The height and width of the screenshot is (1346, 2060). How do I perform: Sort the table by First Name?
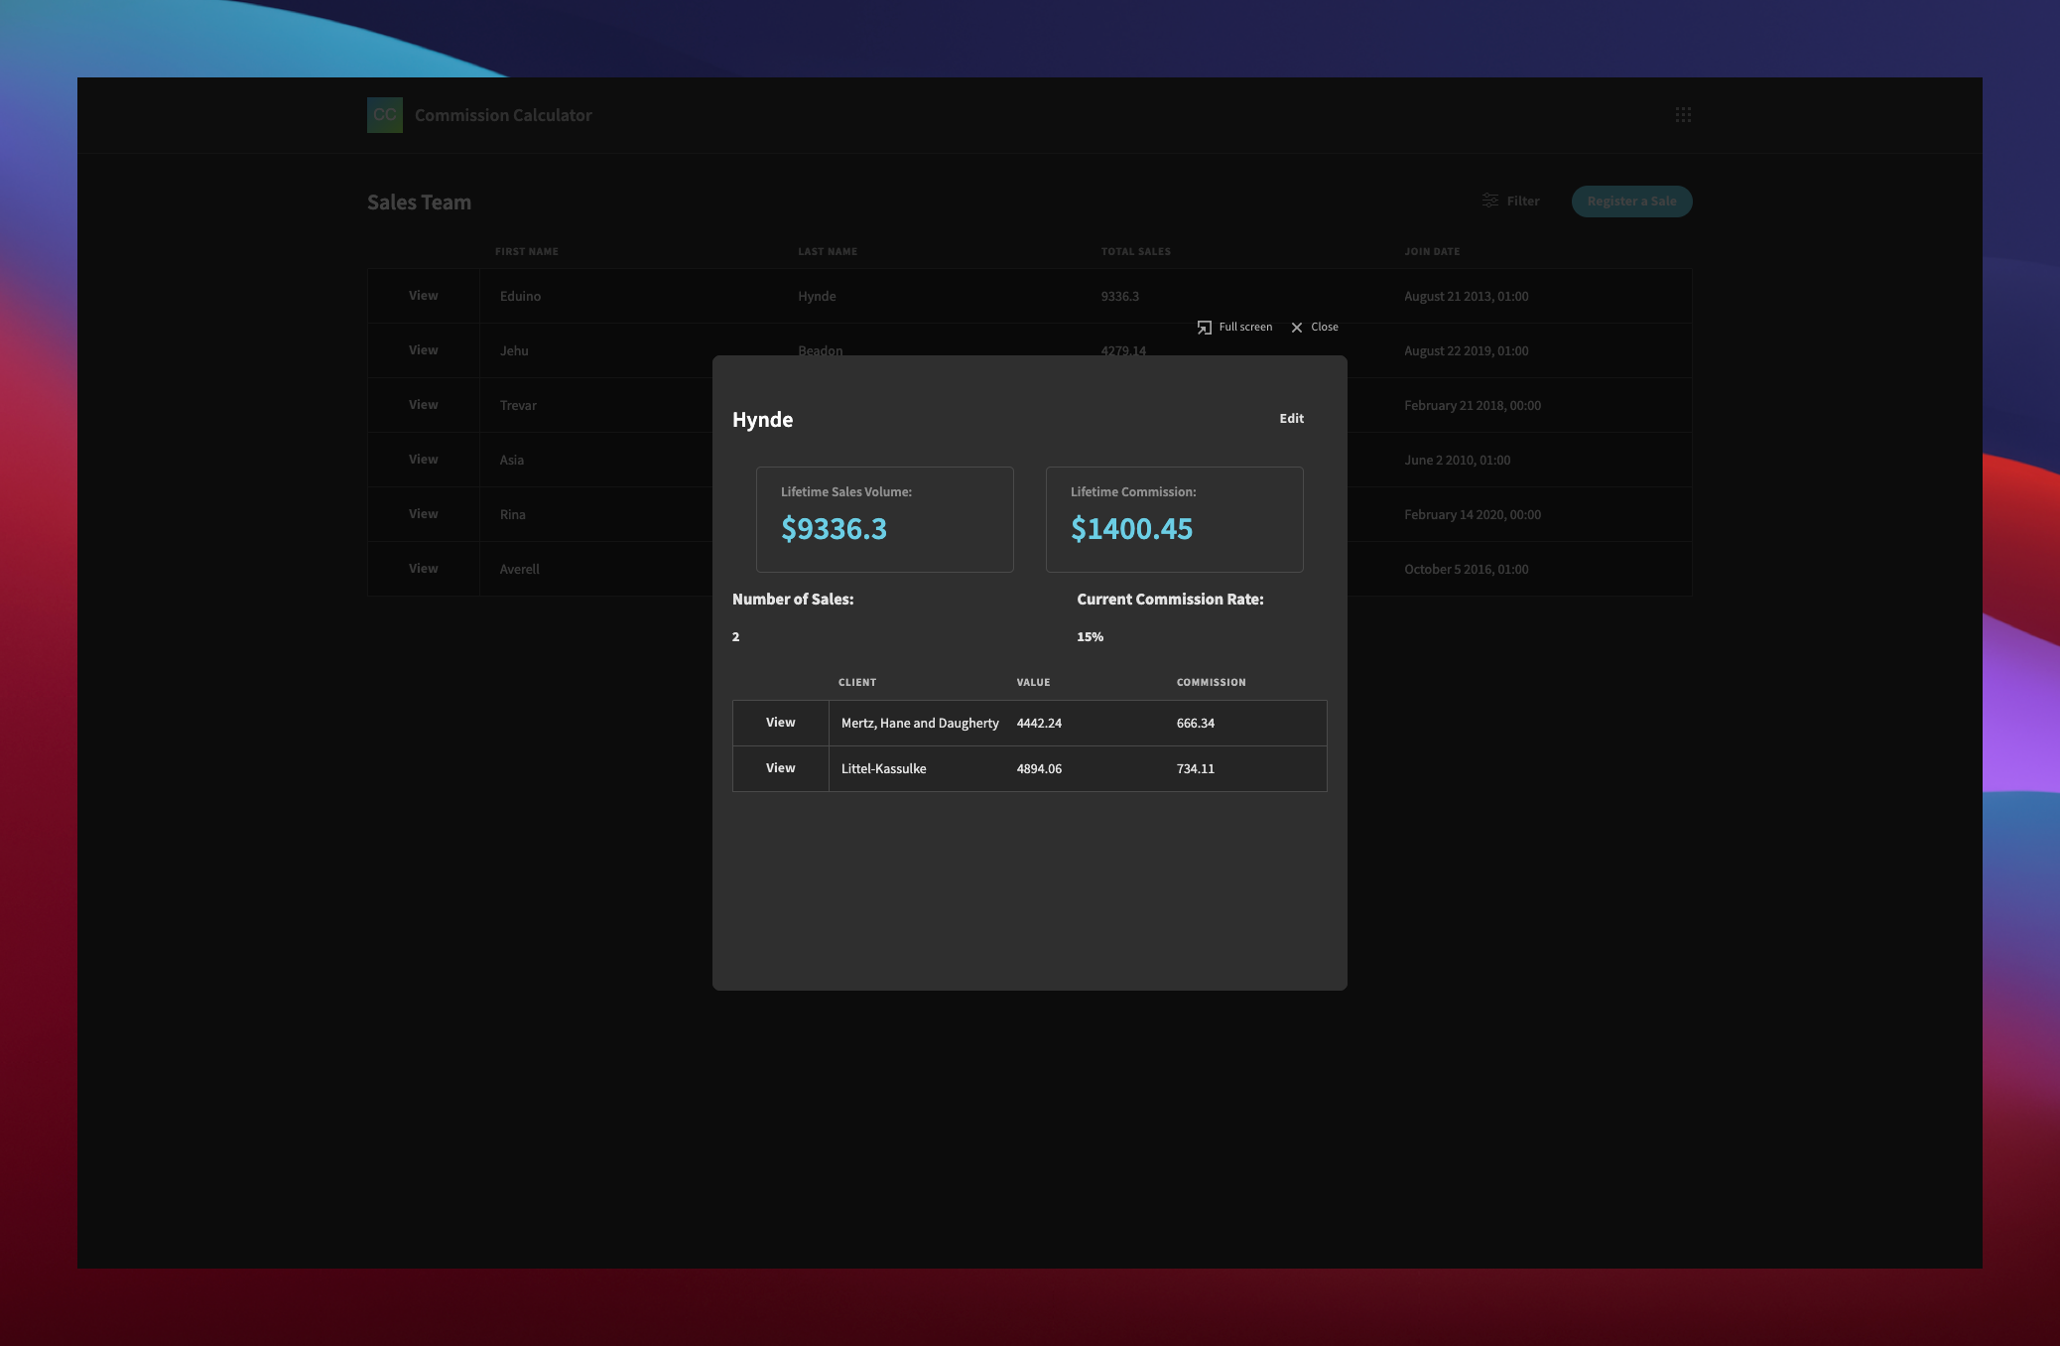pos(526,251)
